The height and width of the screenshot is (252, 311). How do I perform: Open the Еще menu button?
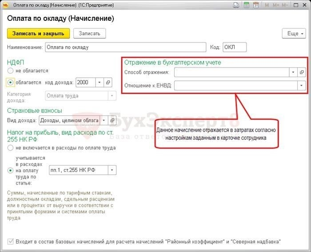[294, 33]
